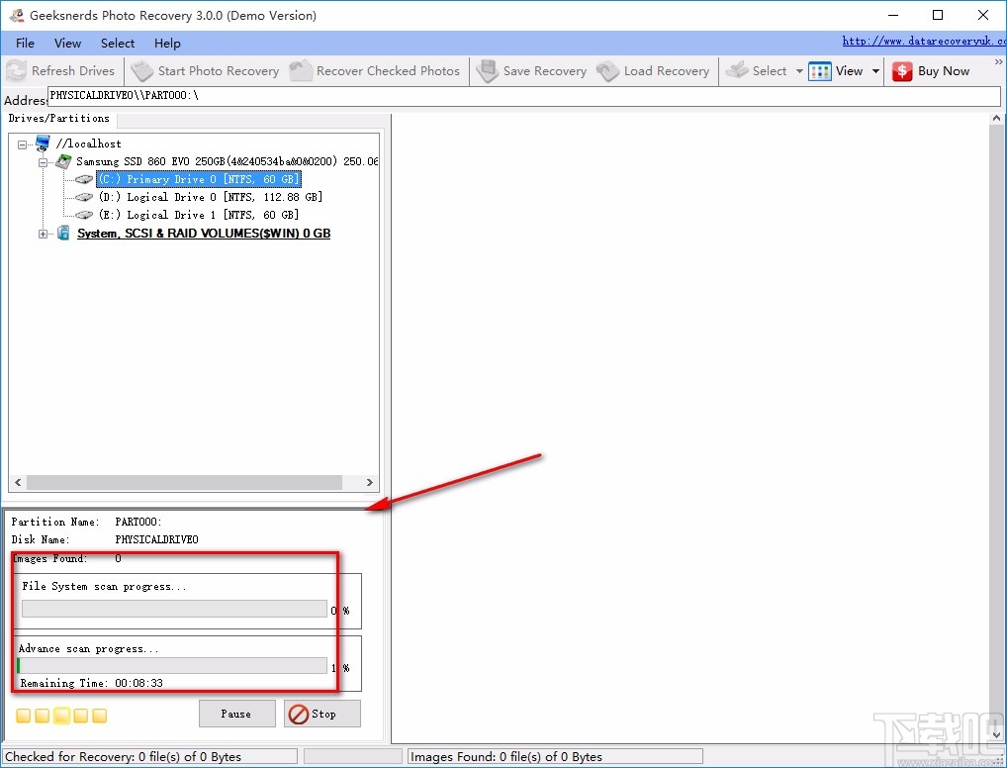Click the Advance scan progress bar
1007x768 pixels.
coord(172,665)
